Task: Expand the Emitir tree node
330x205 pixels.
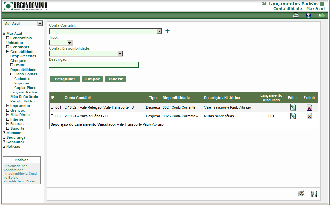Action: pos(12,65)
